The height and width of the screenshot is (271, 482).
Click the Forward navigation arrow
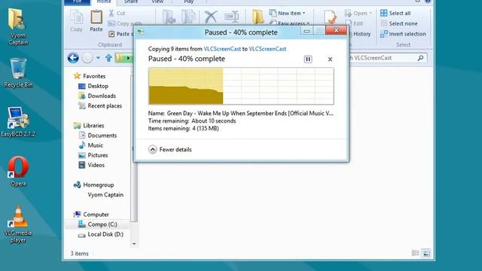[x=87, y=58]
